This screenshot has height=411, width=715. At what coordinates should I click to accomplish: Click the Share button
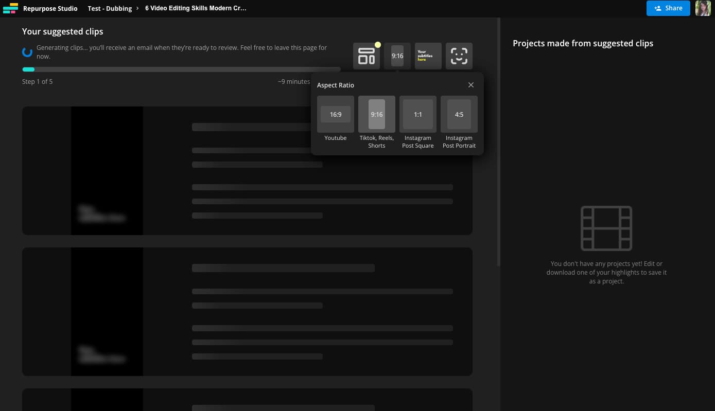(668, 8)
